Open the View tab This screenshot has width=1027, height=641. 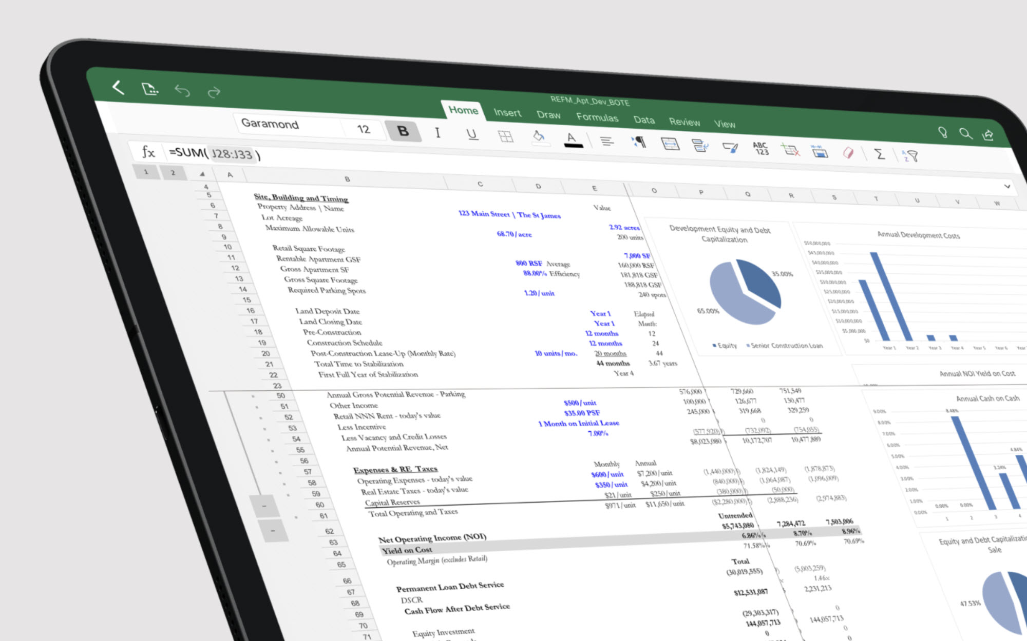coord(725,124)
